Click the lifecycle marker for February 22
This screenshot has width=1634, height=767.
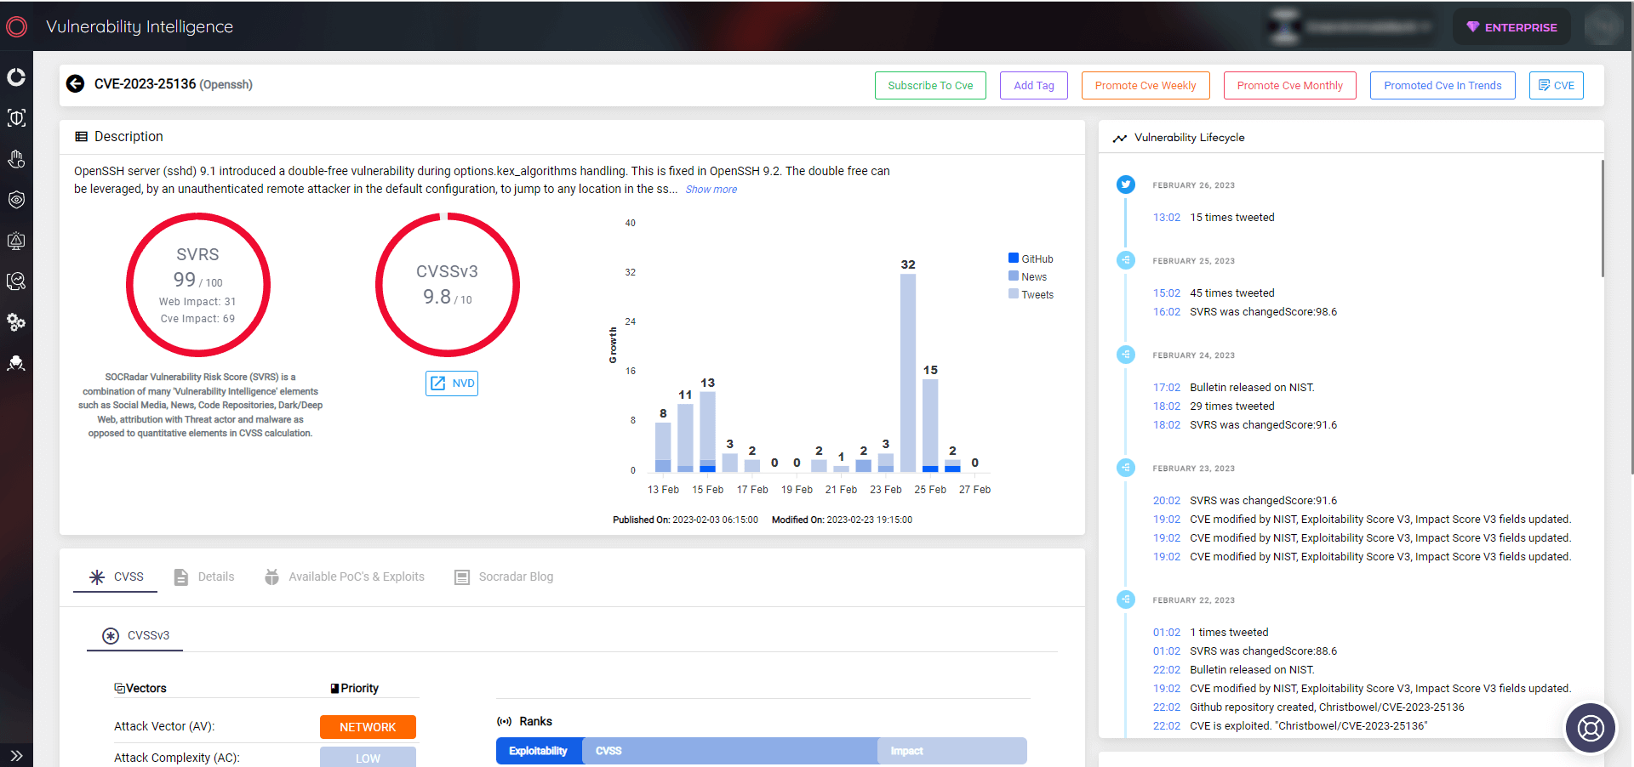tap(1126, 599)
